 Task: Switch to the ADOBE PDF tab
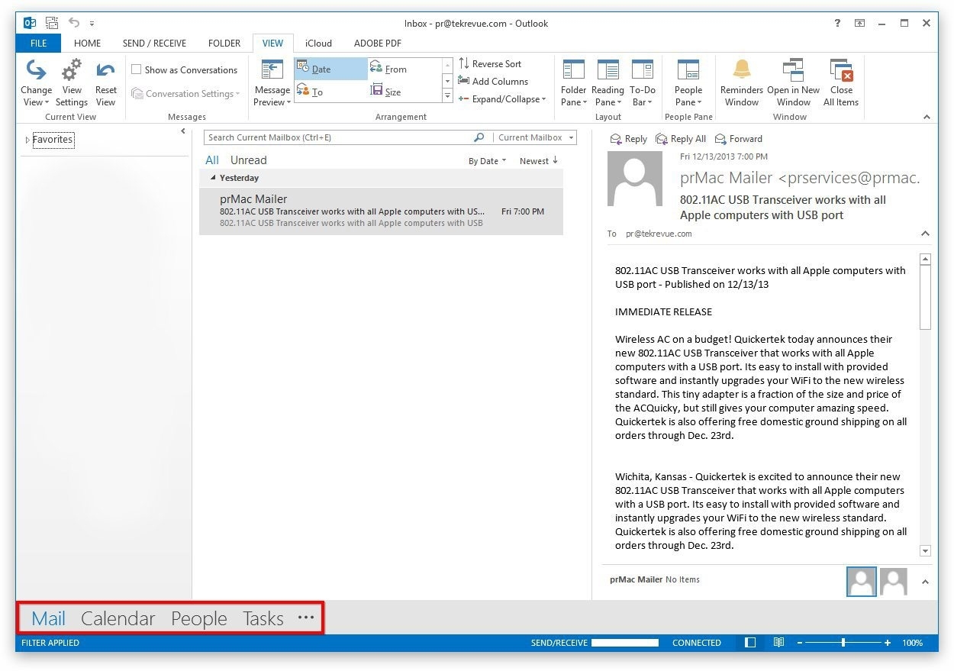pyautogui.click(x=378, y=44)
